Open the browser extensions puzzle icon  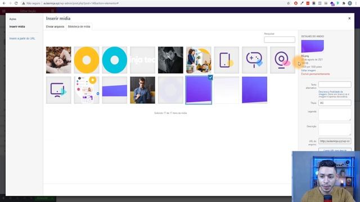344,3
